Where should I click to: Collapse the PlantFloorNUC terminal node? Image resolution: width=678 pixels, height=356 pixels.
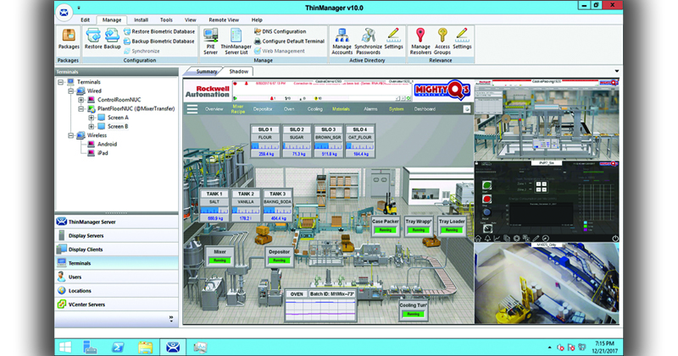pyautogui.click(x=81, y=109)
